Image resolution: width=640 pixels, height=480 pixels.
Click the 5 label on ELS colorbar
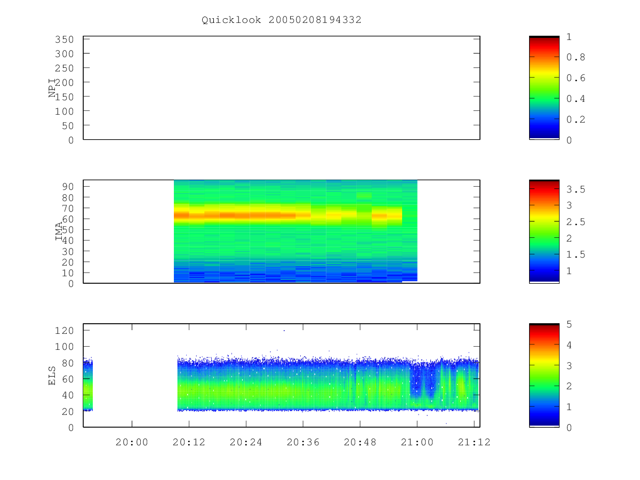pos(570,324)
